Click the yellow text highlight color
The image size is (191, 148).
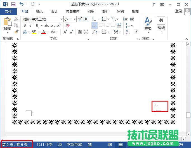tap(34, 32)
